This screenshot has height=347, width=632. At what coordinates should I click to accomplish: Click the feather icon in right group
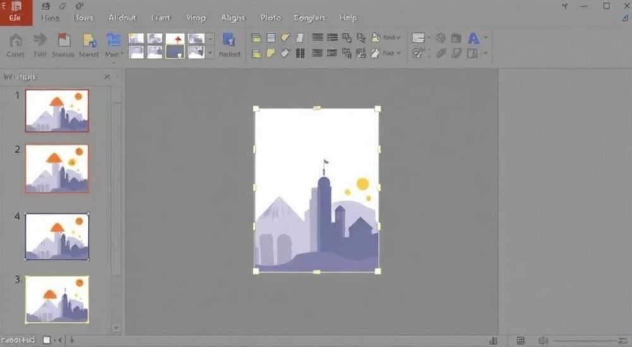click(441, 53)
